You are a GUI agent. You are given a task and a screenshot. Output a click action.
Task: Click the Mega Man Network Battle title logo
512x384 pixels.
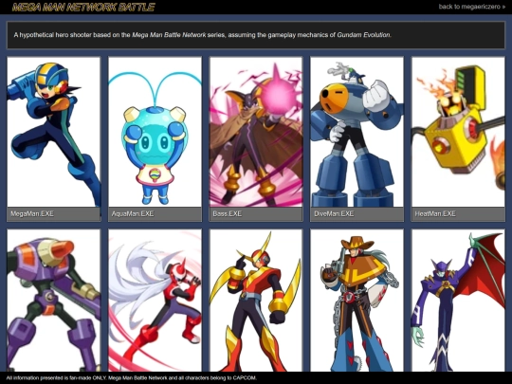pos(83,7)
